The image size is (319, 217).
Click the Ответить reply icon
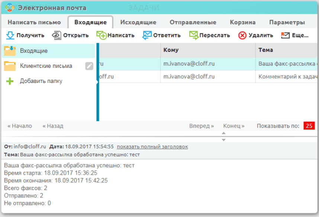coord(146,35)
